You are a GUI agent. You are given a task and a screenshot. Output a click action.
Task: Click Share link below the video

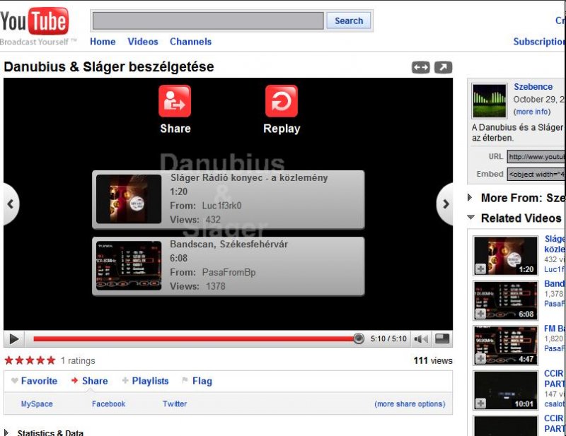[90, 381]
